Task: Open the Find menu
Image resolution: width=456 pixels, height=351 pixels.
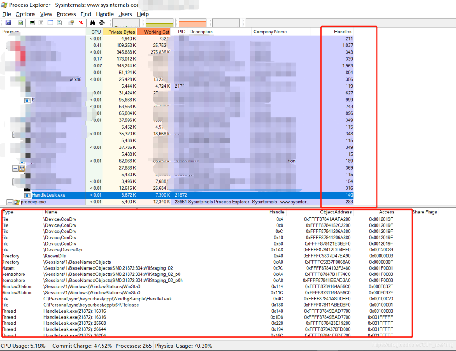Action: click(x=86, y=14)
